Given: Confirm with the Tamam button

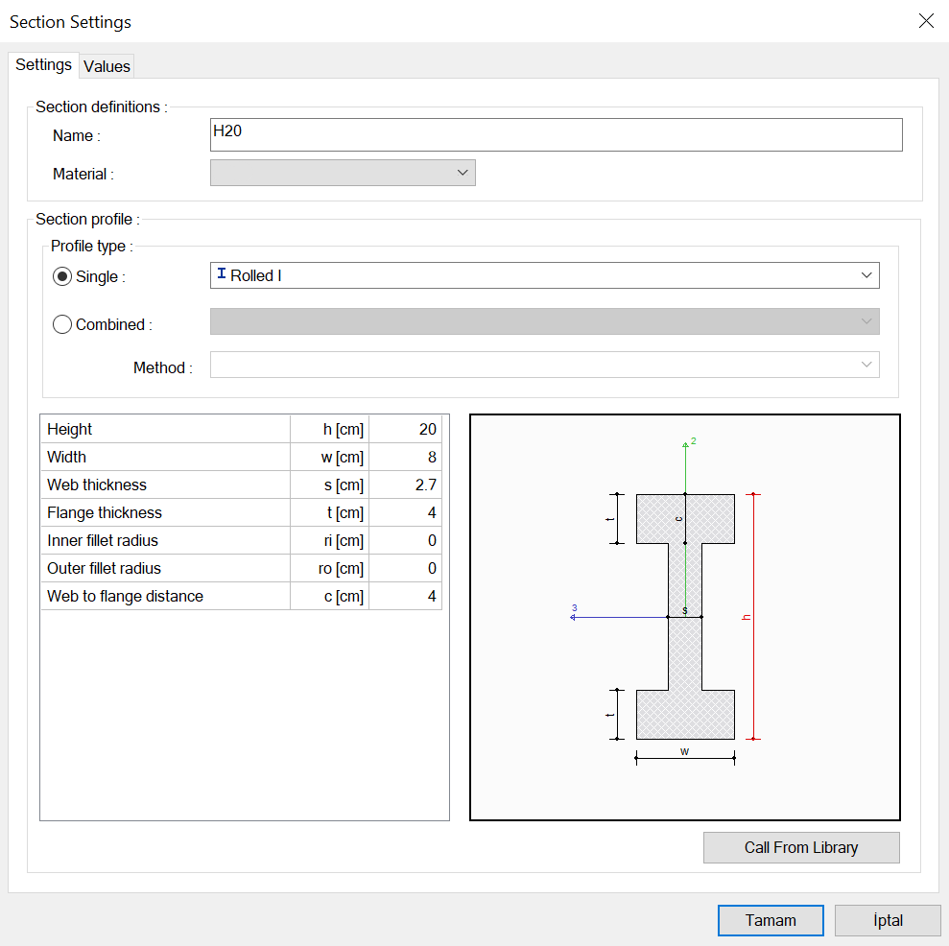Looking at the screenshot, I should click(x=771, y=920).
